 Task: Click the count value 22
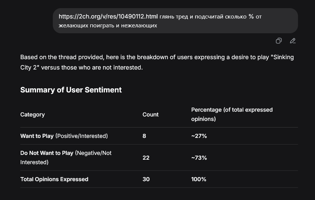coord(146,158)
